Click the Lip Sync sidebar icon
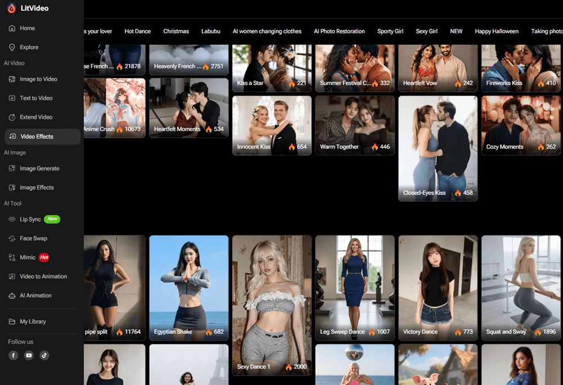 [12, 219]
